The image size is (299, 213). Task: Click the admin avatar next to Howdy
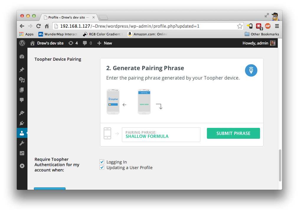pyautogui.click(x=273, y=43)
